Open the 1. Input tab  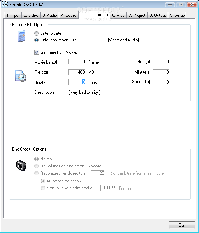(x=13, y=15)
